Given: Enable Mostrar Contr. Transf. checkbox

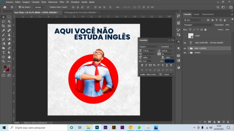Looking at the screenshot, I should [x=48, y=7].
